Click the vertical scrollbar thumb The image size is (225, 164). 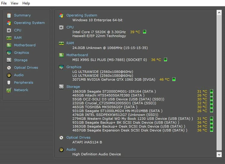[x=219, y=83]
